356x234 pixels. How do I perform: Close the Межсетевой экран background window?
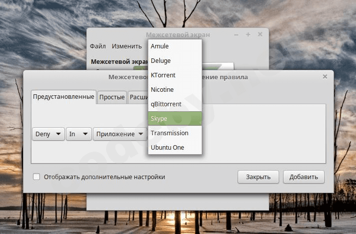pos(260,34)
